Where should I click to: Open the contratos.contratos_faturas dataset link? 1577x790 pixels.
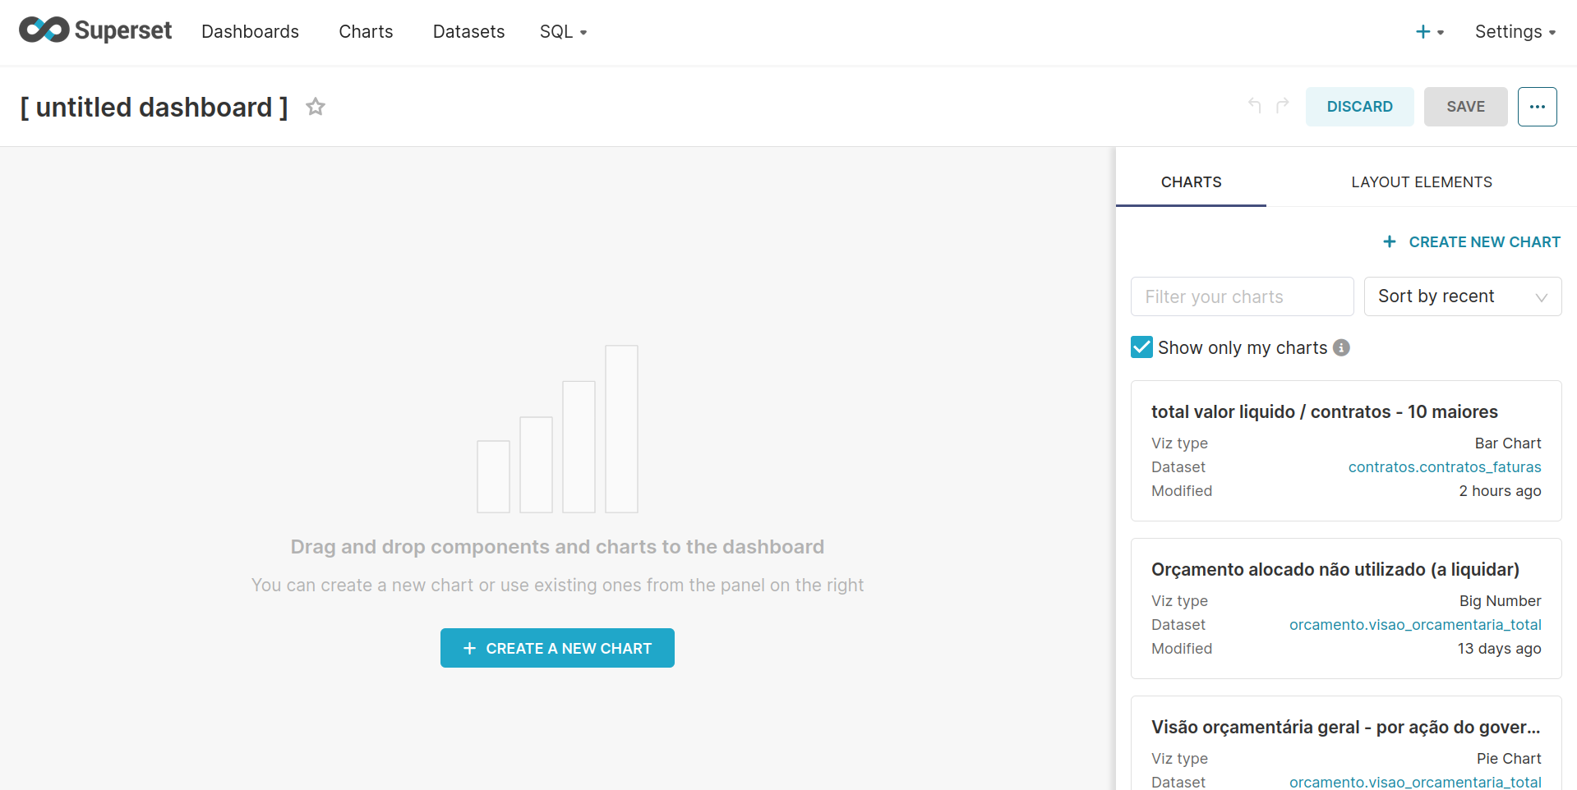(1444, 467)
